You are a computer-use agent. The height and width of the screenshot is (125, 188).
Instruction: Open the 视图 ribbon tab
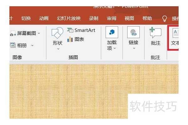pos(129,18)
